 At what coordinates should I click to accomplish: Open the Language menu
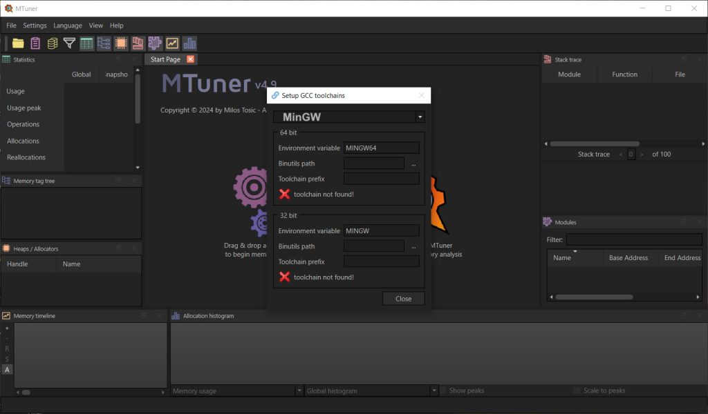tap(68, 26)
